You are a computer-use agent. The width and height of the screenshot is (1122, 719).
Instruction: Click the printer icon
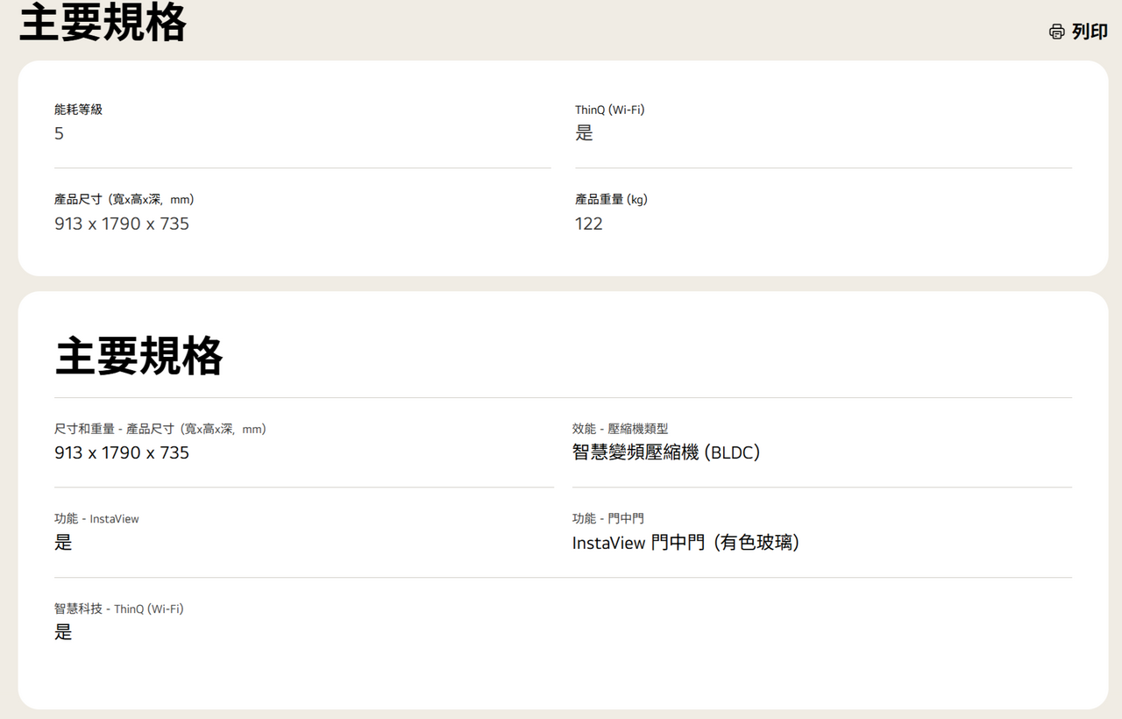point(1057,32)
